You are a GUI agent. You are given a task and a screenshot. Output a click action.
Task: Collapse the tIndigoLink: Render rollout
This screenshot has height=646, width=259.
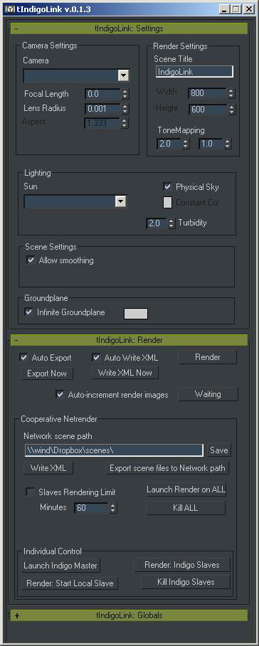129,340
